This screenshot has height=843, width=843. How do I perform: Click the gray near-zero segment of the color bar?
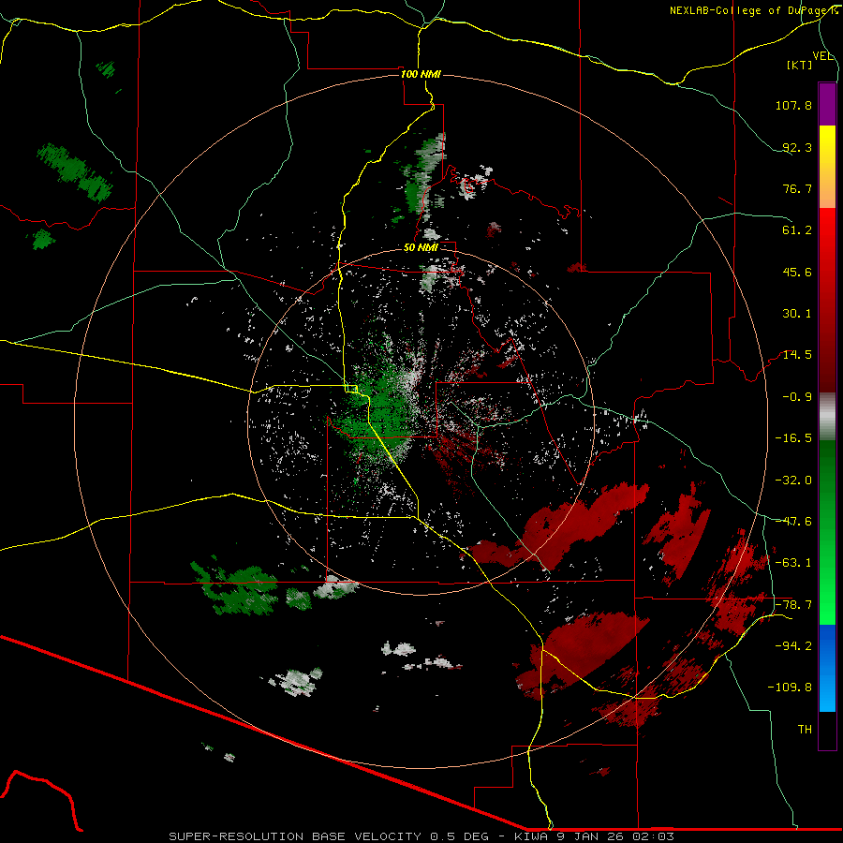click(827, 417)
